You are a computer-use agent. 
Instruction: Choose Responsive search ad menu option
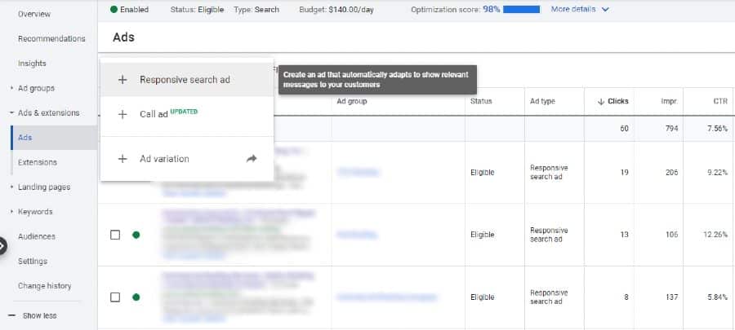coord(186,80)
